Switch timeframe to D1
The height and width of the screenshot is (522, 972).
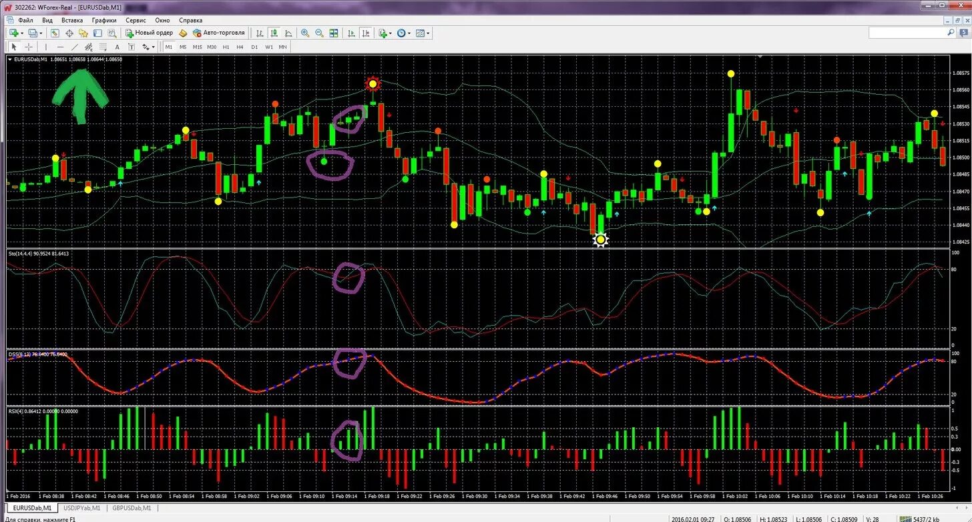254,47
